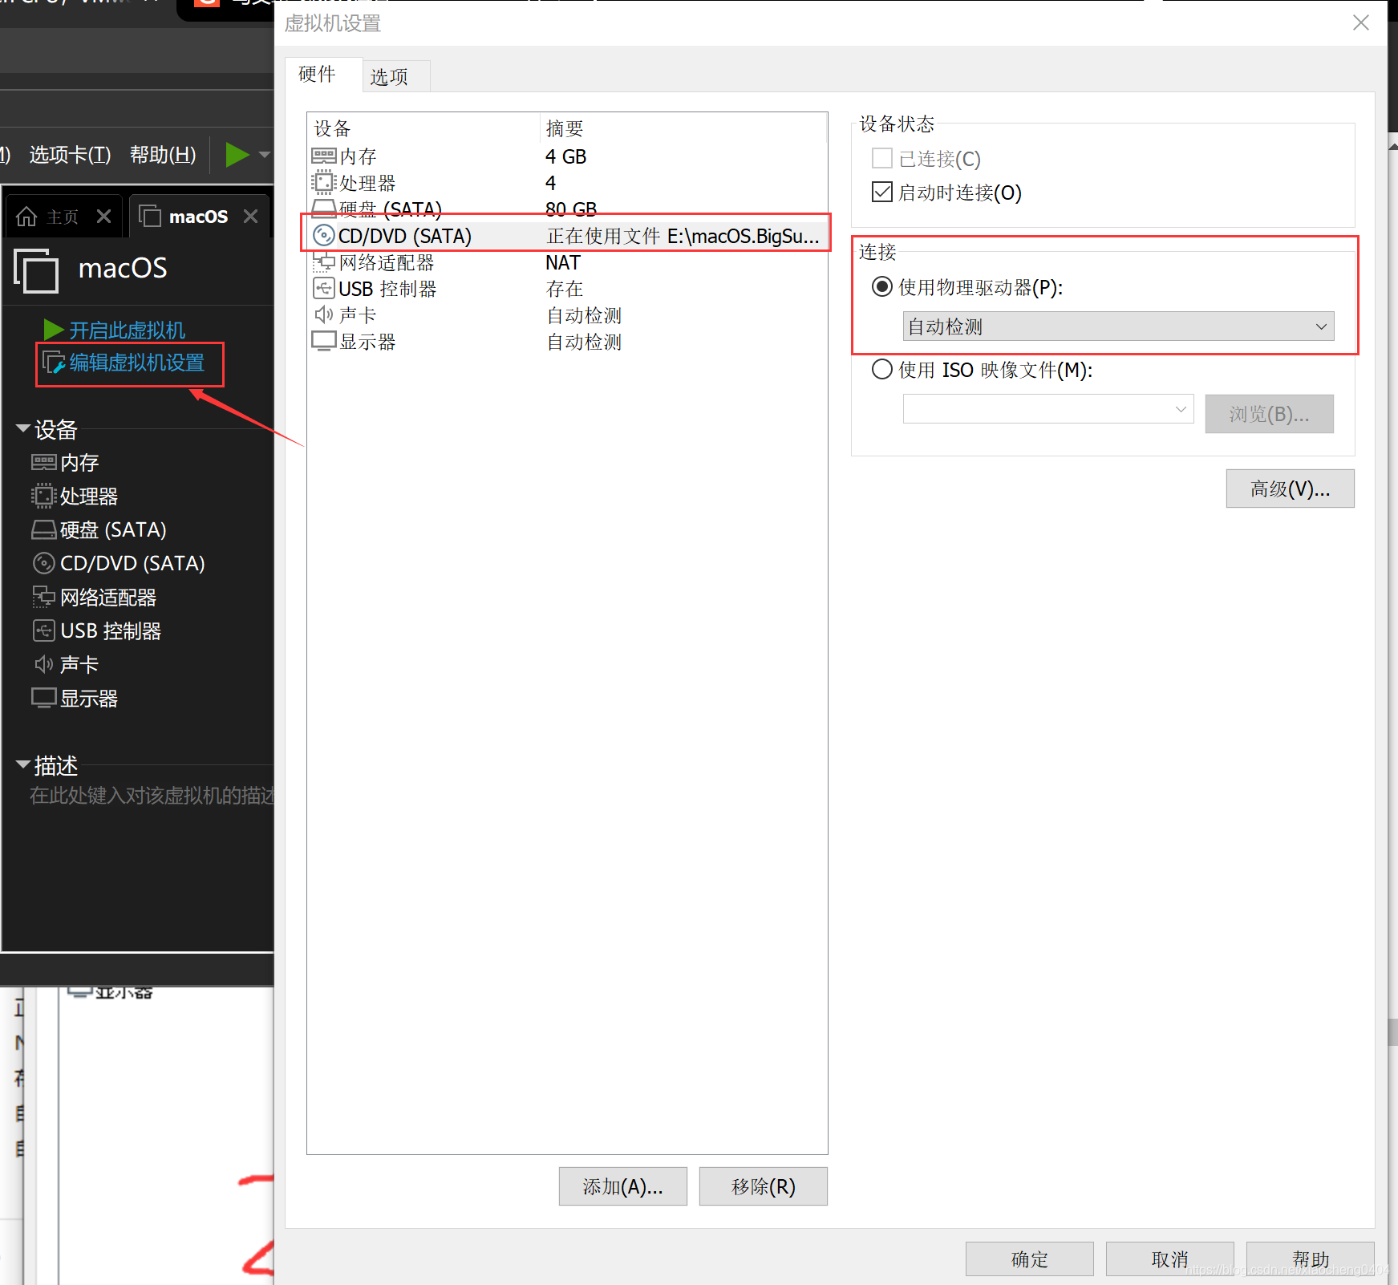
Task: Select 使用 ISO 映像文件(M) radio button
Action: click(882, 369)
